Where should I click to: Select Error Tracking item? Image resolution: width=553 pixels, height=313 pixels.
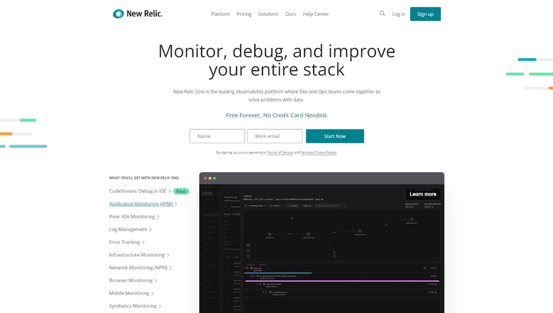[124, 242]
